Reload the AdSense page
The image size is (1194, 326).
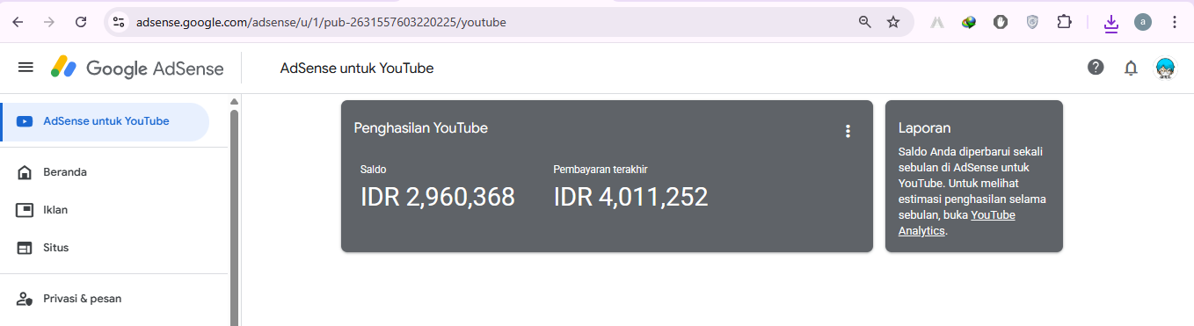(81, 22)
